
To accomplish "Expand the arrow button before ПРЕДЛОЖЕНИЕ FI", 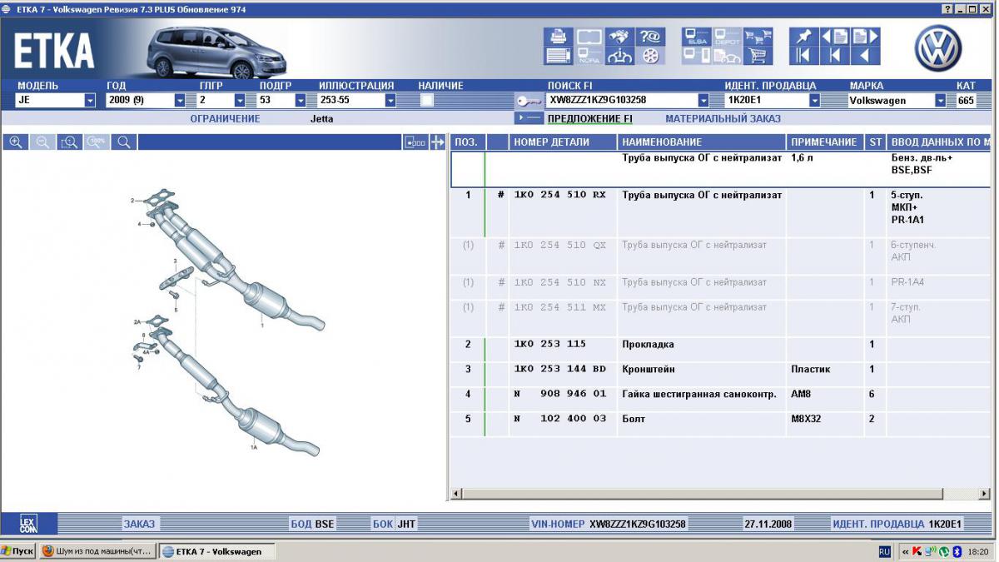I will pyautogui.click(x=529, y=118).
